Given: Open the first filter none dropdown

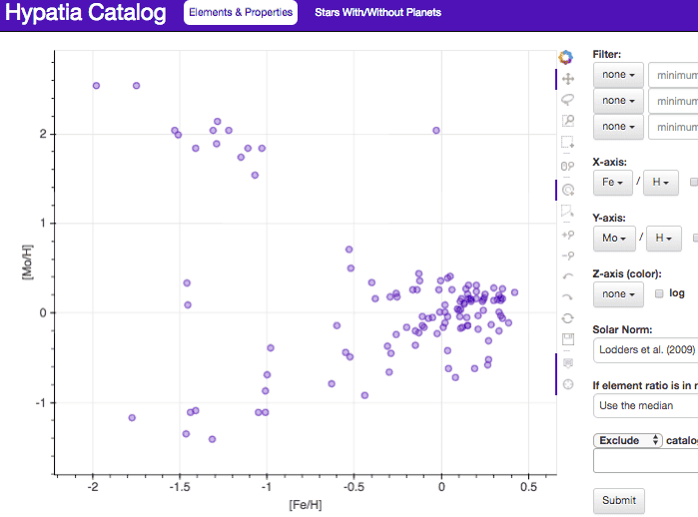Looking at the screenshot, I should pyautogui.click(x=618, y=75).
